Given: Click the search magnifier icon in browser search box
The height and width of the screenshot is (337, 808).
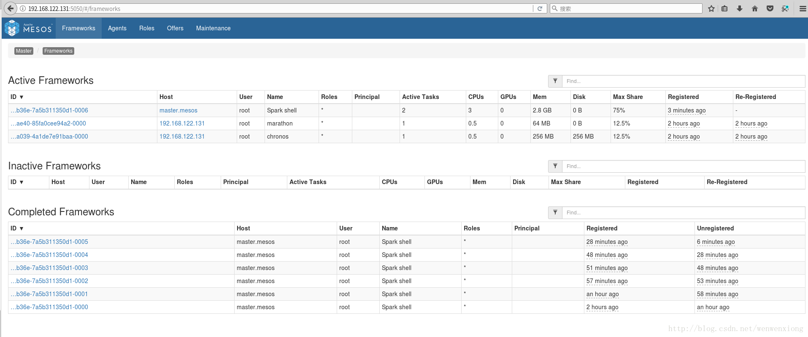Looking at the screenshot, I should (555, 8).
